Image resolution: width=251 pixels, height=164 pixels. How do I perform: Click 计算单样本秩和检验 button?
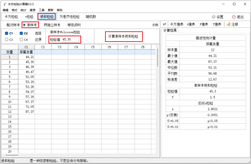(124, 36)
